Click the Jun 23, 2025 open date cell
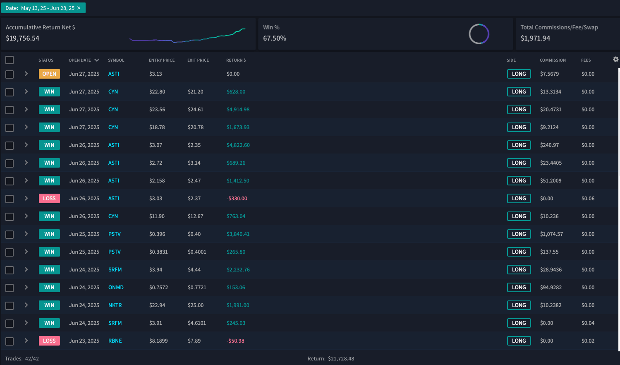 pos(84,341)
